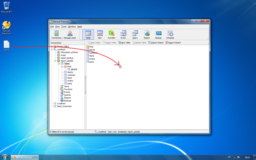This screenshot has width=256, height=160.
Task: Collapse the Pets group in tree
Action: point(62,67)
